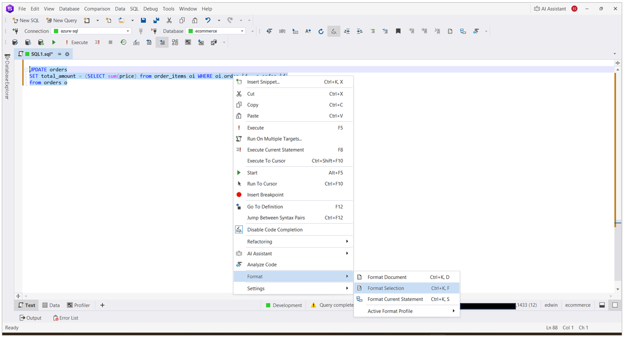Image resolution: width=624 pixels, height=337 pixels.
Task: Toggle the SQL code completion icon
Action: click(334, 31)
